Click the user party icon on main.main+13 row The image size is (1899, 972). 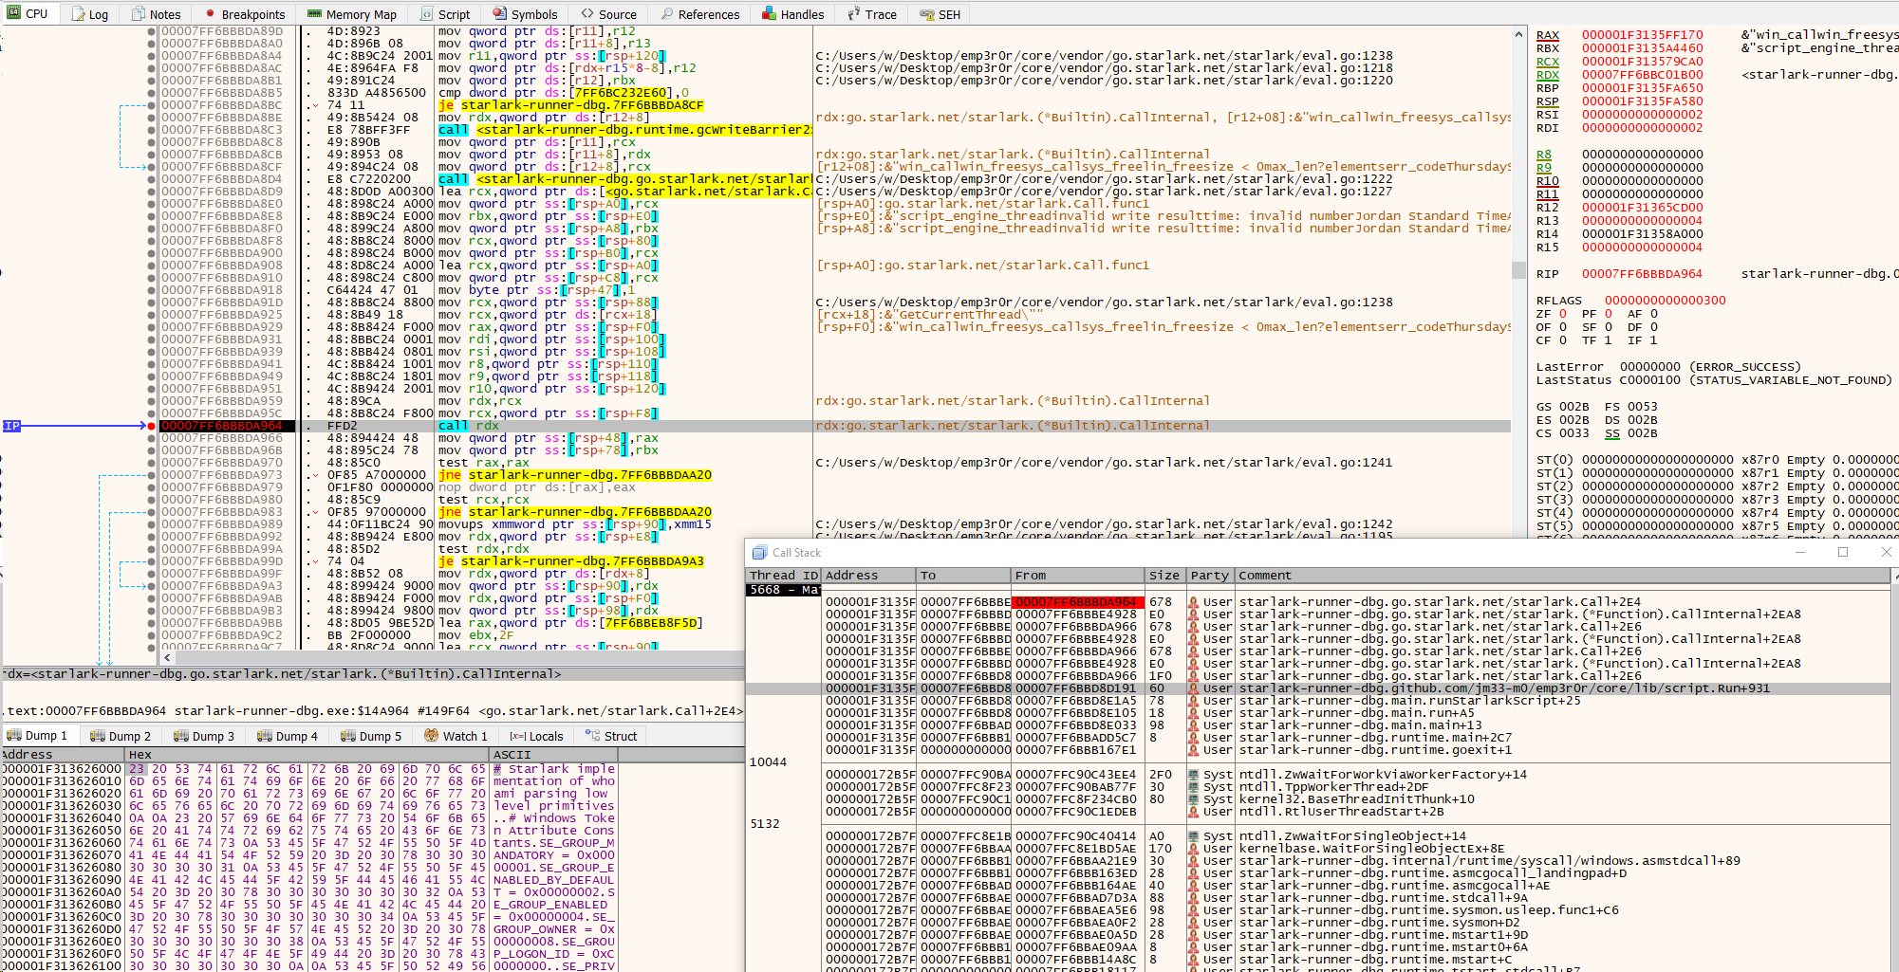point(1194,725)
